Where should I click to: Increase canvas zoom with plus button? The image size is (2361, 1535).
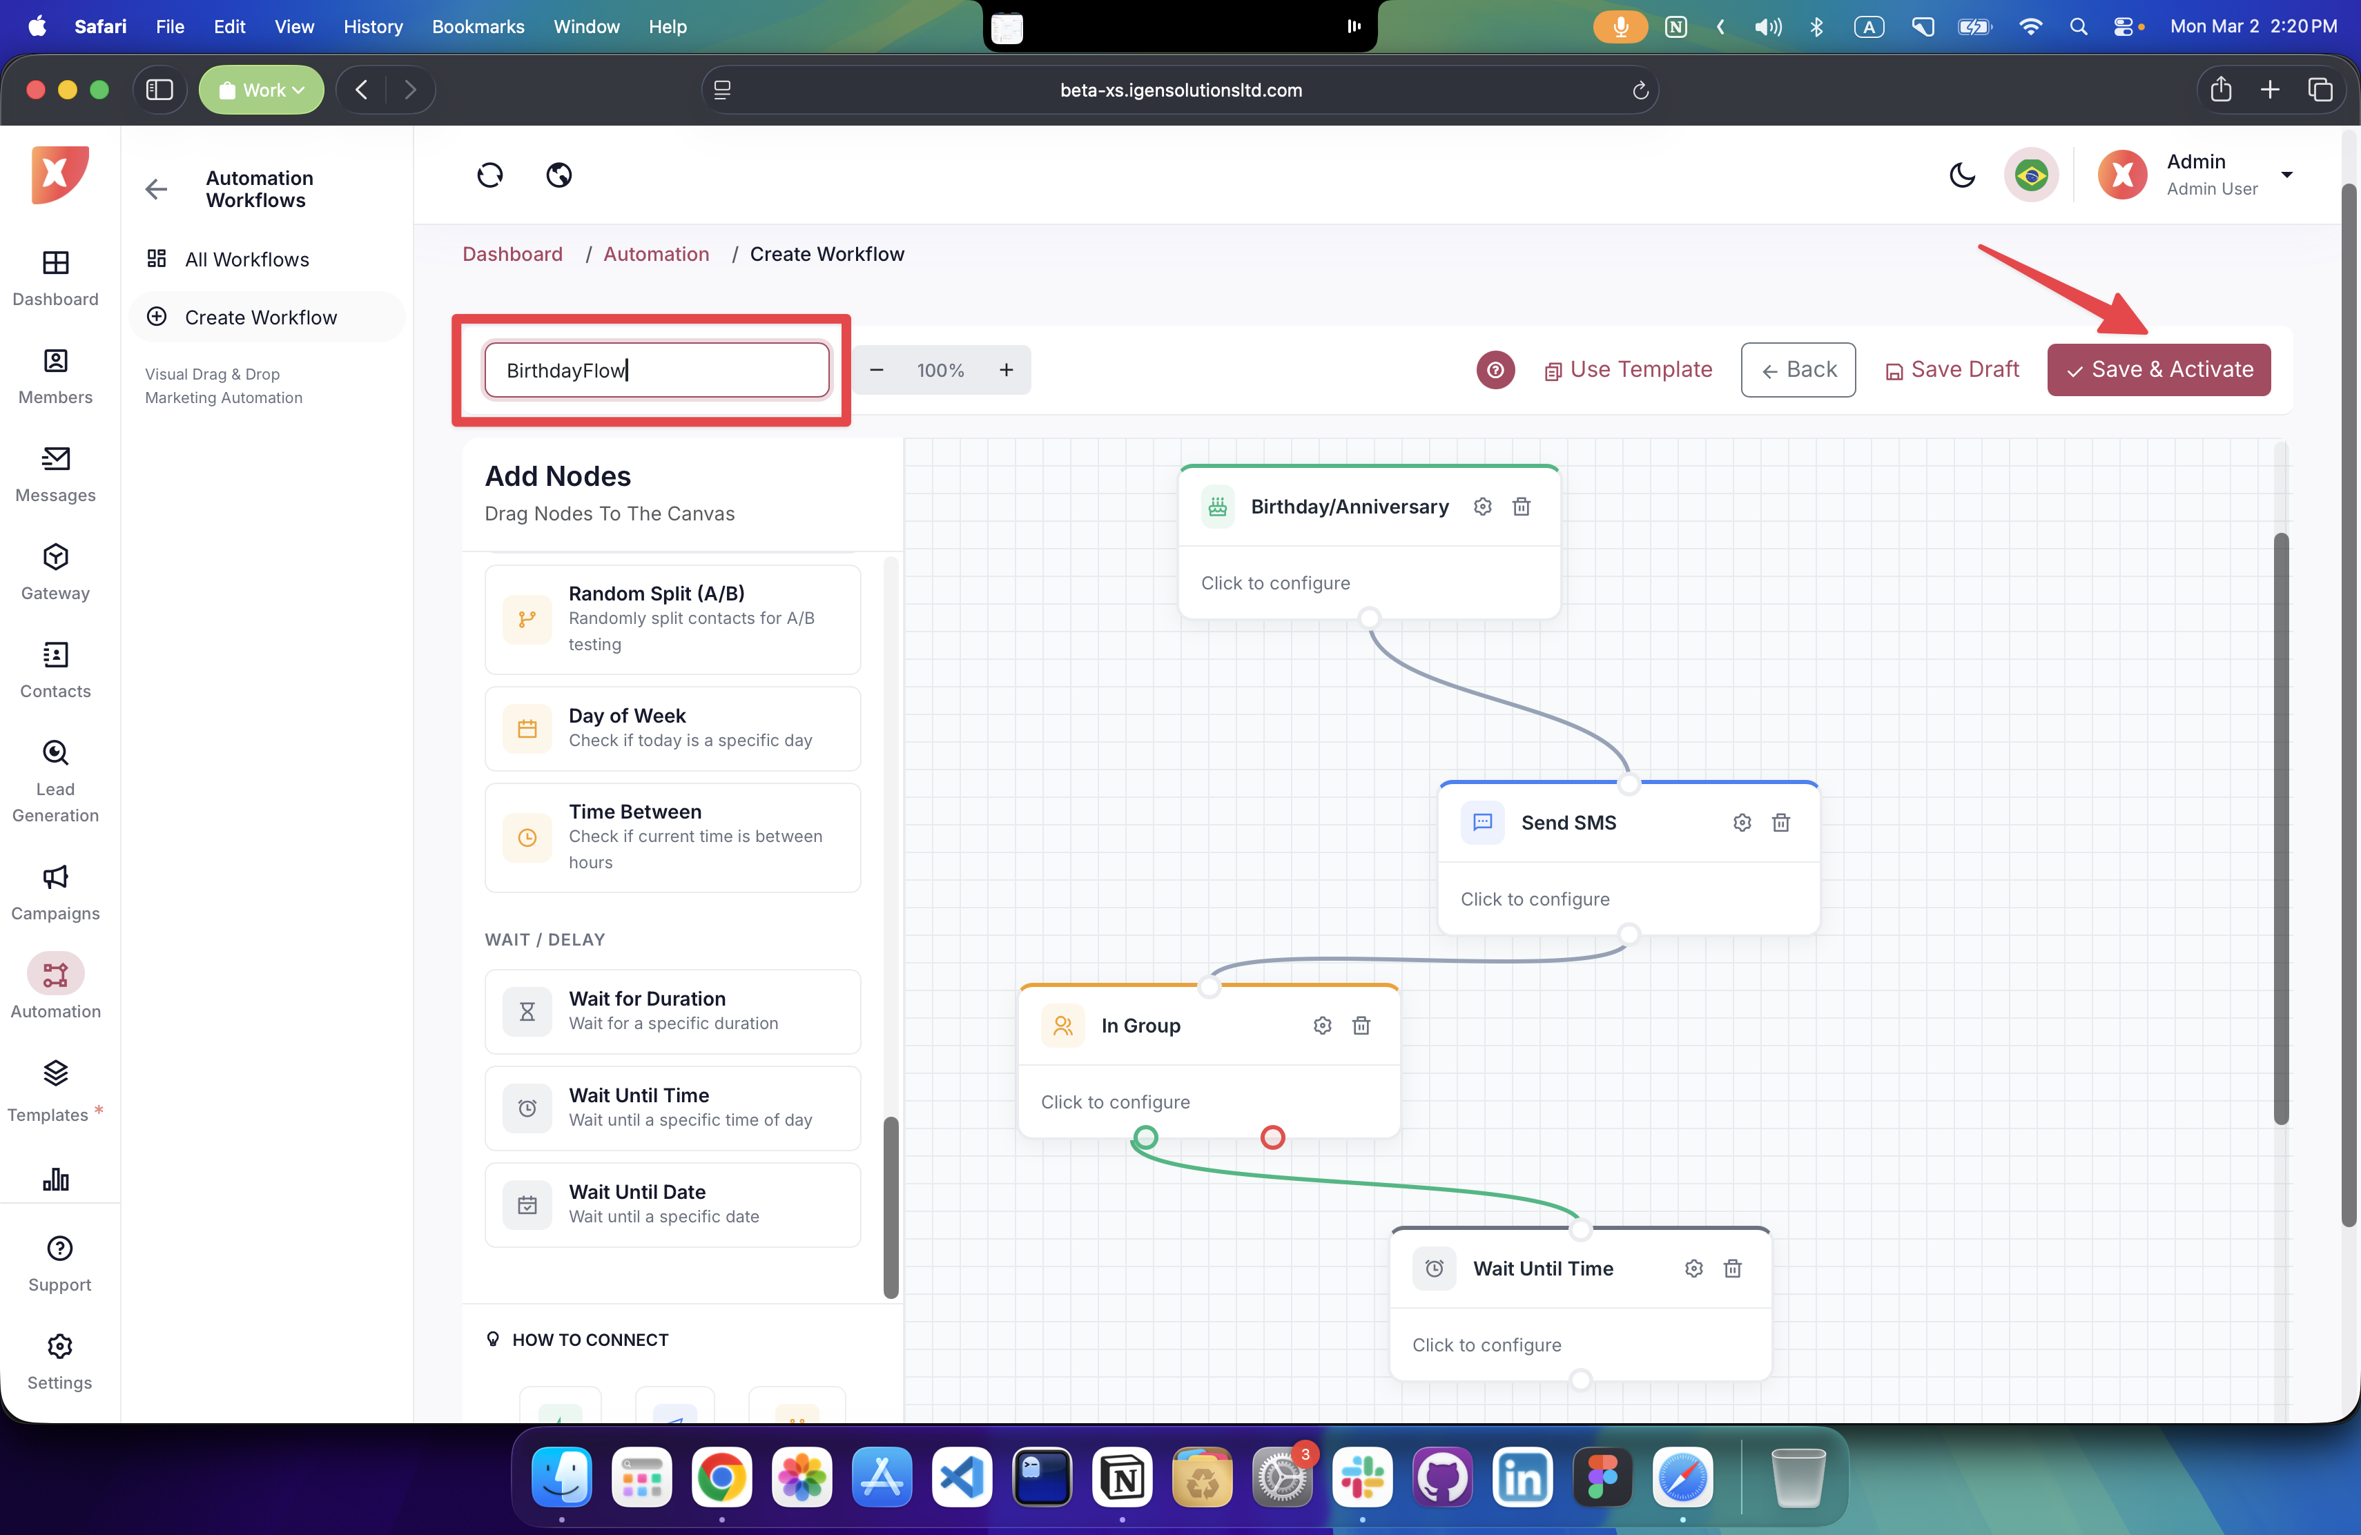[1006, 370]
